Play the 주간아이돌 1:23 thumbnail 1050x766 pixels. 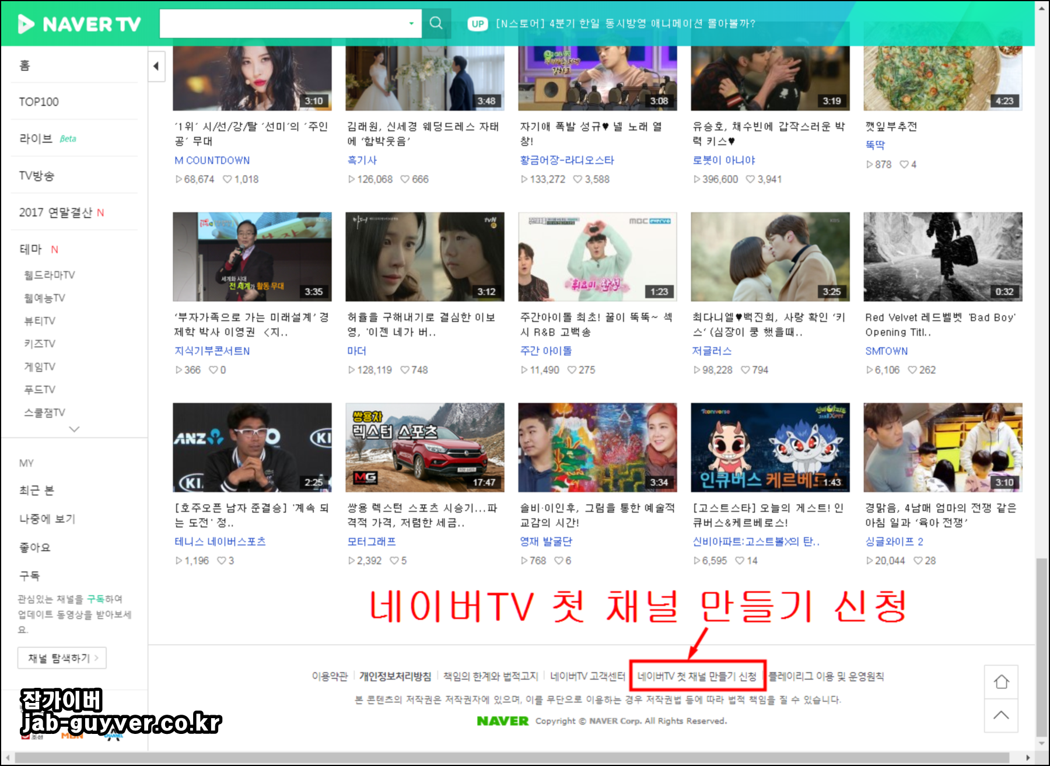597,257
